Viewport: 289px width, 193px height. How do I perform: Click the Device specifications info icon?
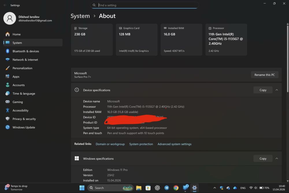pyautogui.click(x=77, y=90)
